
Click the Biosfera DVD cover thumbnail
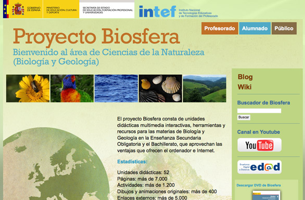[266, 195]
